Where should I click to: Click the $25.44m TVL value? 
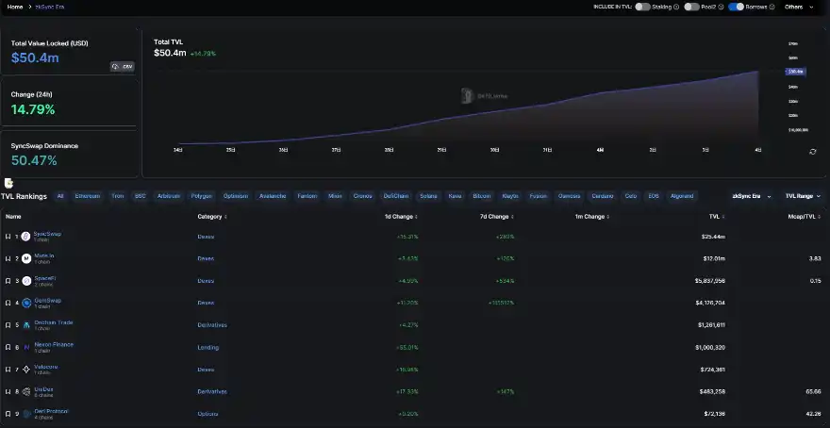tap(714, 237)
